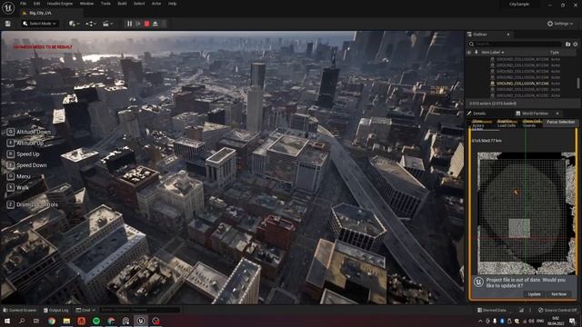Open File Explorer from the taskbar

point(66,321)
